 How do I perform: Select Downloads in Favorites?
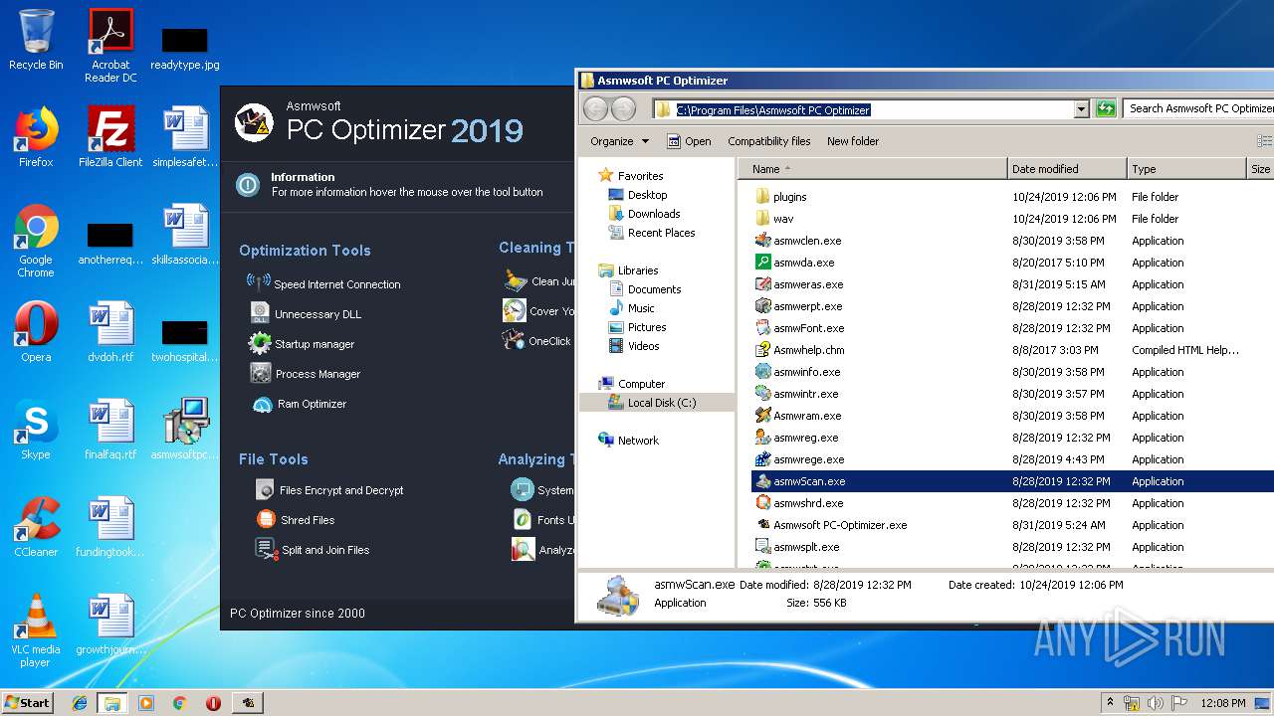[653, 214]
